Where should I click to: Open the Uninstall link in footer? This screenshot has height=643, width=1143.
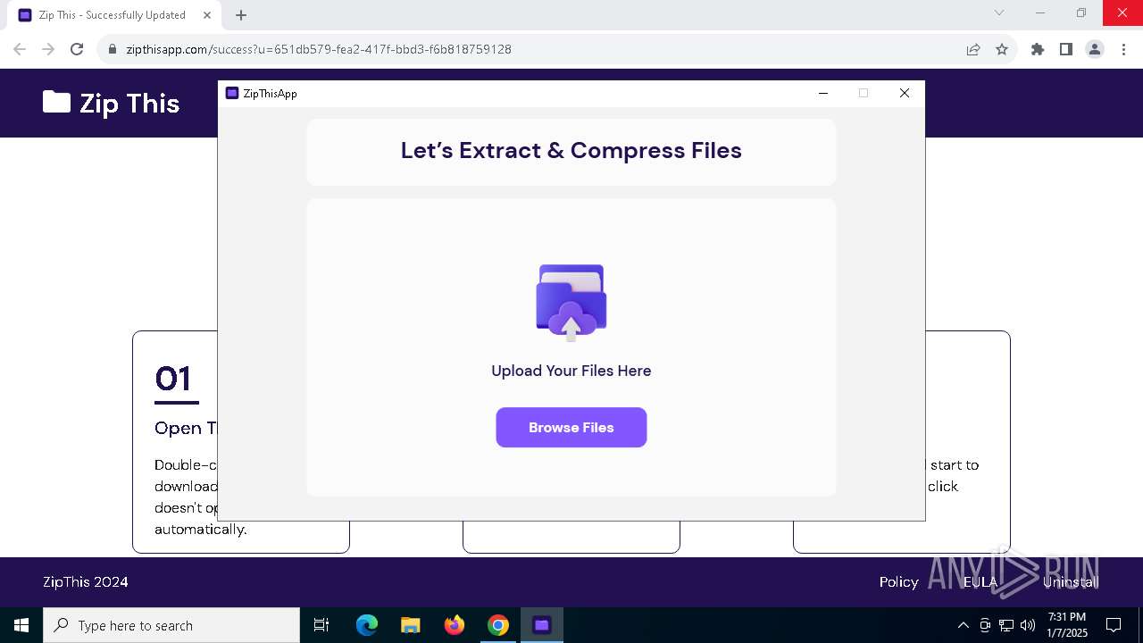pyautogui.click(x=1070, y=581)
